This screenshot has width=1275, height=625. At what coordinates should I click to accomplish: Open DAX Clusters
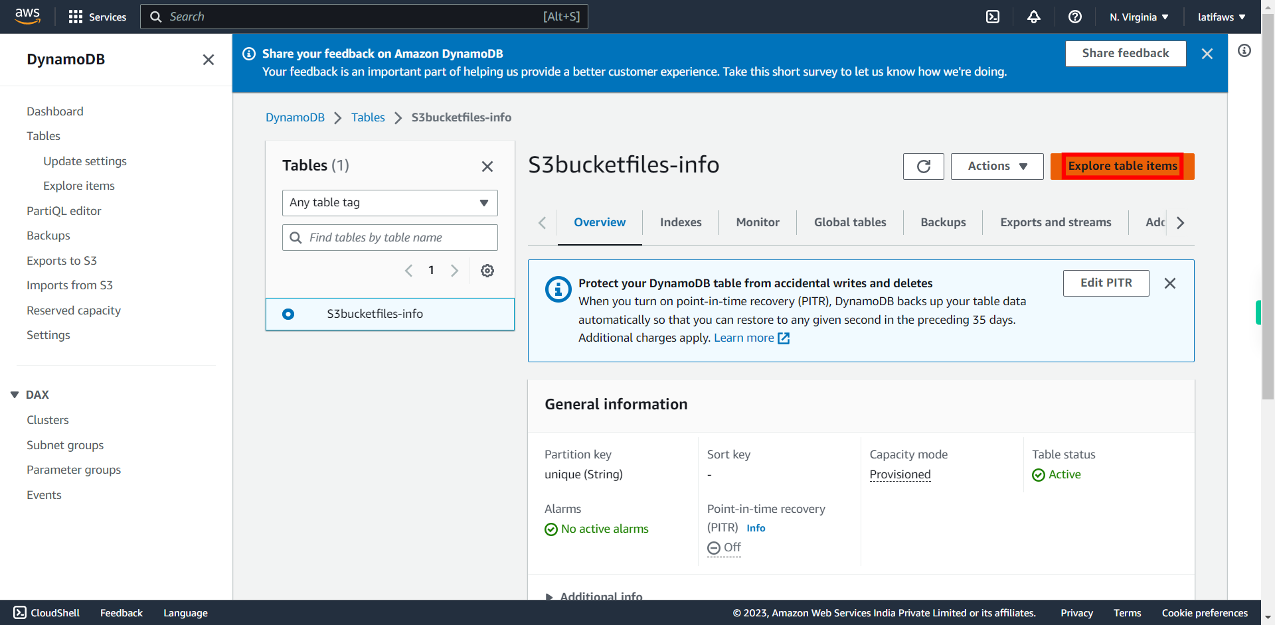tap(48, 420)
